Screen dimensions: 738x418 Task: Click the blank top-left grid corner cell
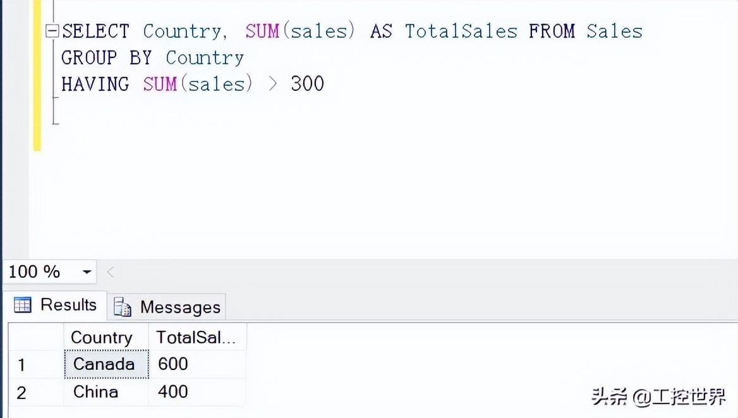point(35,338)
